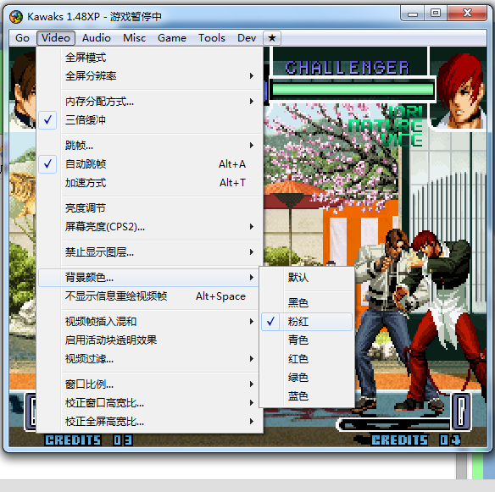This screenshot has height=492, width=495.
Task: Toggle 自动跳帧 auto frameskip
Action: (x=150, y=164)
